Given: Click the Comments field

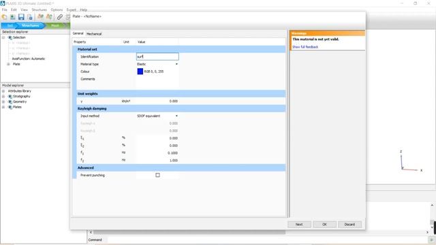Looking at the screenshot, I should click(x=157, y=82).
